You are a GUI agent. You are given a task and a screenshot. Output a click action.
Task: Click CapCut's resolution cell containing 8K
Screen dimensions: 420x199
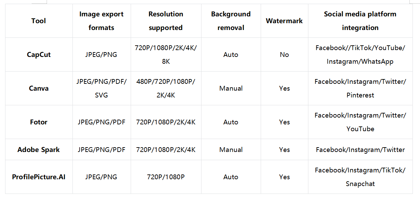[x=166, y=55]
